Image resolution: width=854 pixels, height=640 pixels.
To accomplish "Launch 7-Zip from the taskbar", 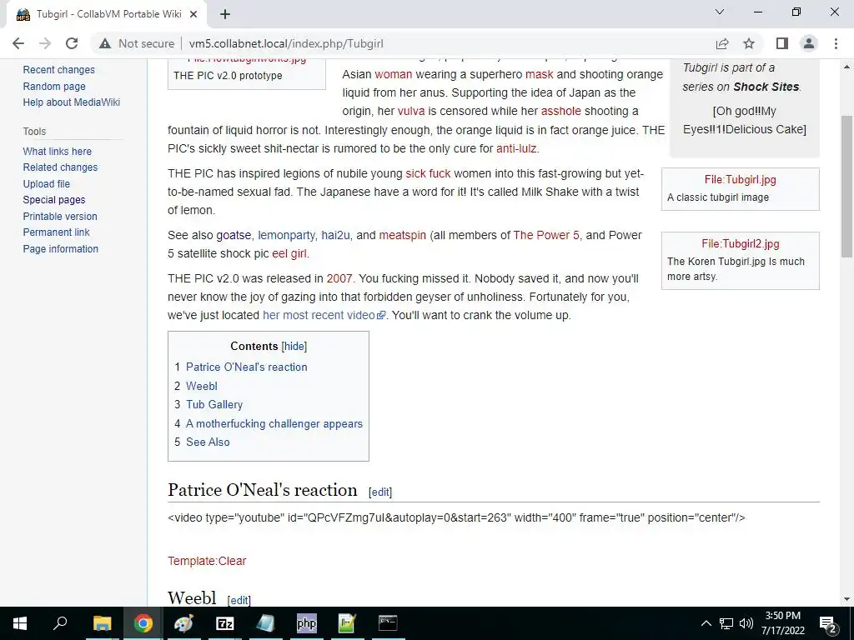I will pyautogui.click(x=225, y=623).
